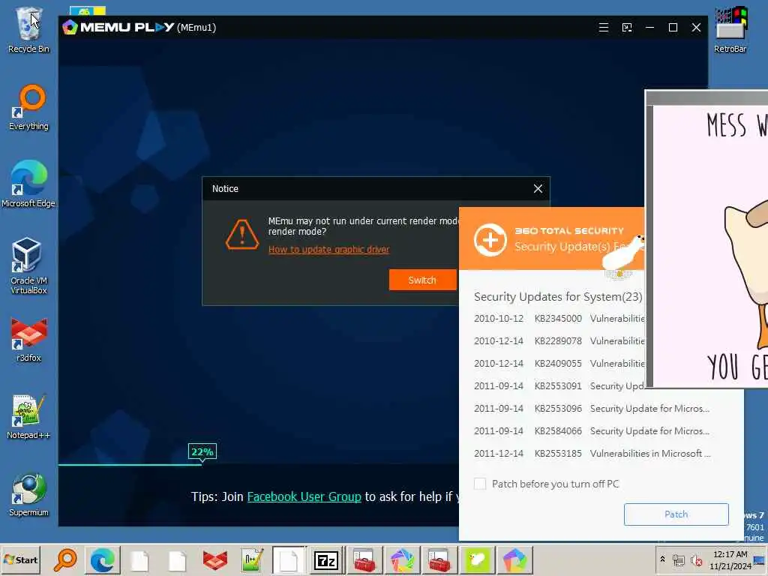Screen dimensions: 768x576
Task: Select update row KB2584066
Action: pos(592,431)
